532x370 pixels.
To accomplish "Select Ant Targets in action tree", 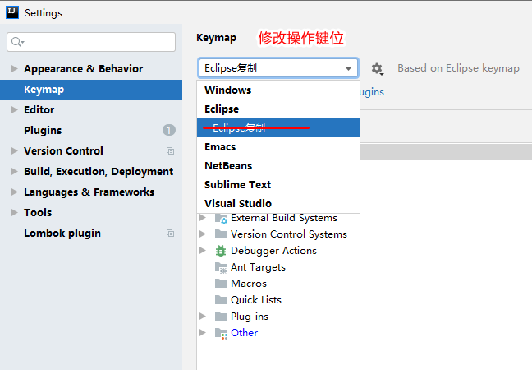I will tap(258, 267).
